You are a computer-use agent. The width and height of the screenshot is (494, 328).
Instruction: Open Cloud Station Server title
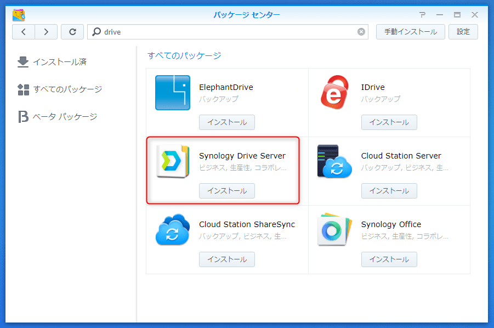click(x=401, y=156)
